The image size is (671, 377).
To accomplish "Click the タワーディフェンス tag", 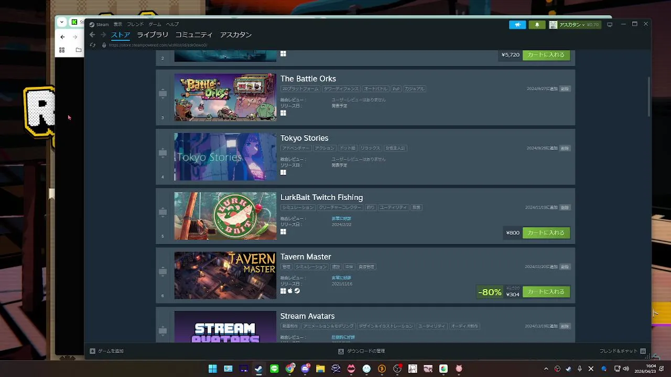I will tap(341, 89).
